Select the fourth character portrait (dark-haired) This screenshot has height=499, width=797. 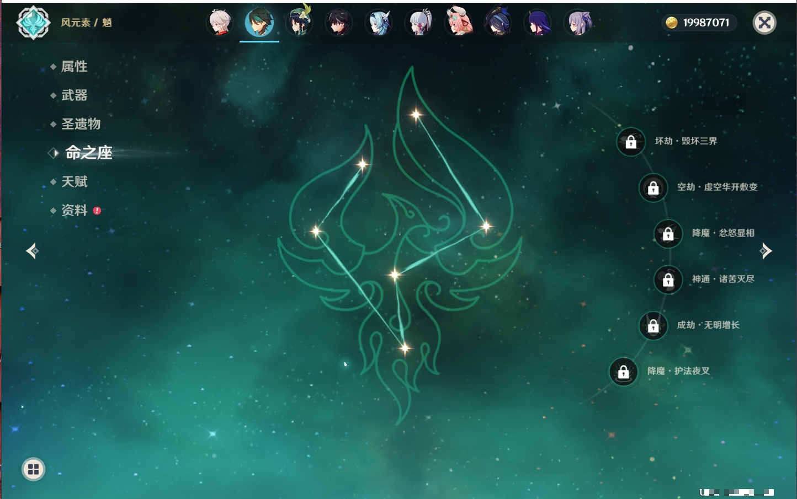click(x=338, y=23)
